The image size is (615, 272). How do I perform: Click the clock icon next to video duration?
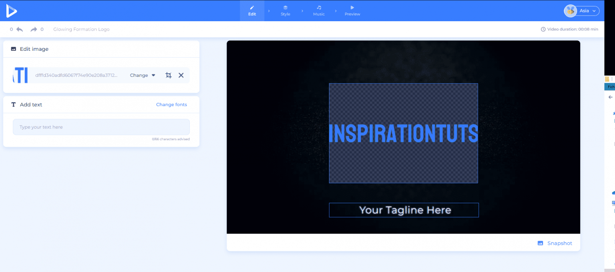tap(543, 29)
